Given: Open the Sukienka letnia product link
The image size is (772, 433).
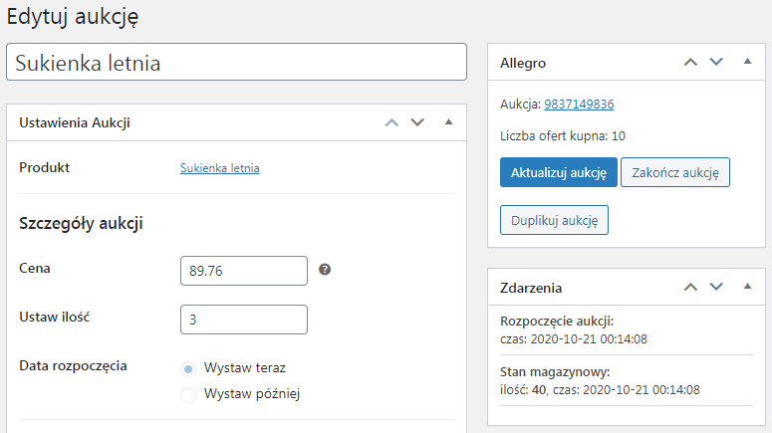Looking at the screenshot, I should [219, 168].
